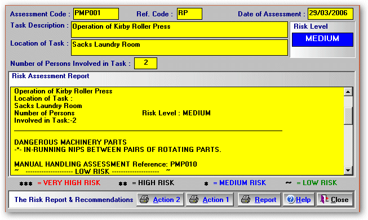Viewport: 368px width, 220px height.
Task: Click 'Risk Level : MEDIUM' text in report
Action: coord(176,113)
